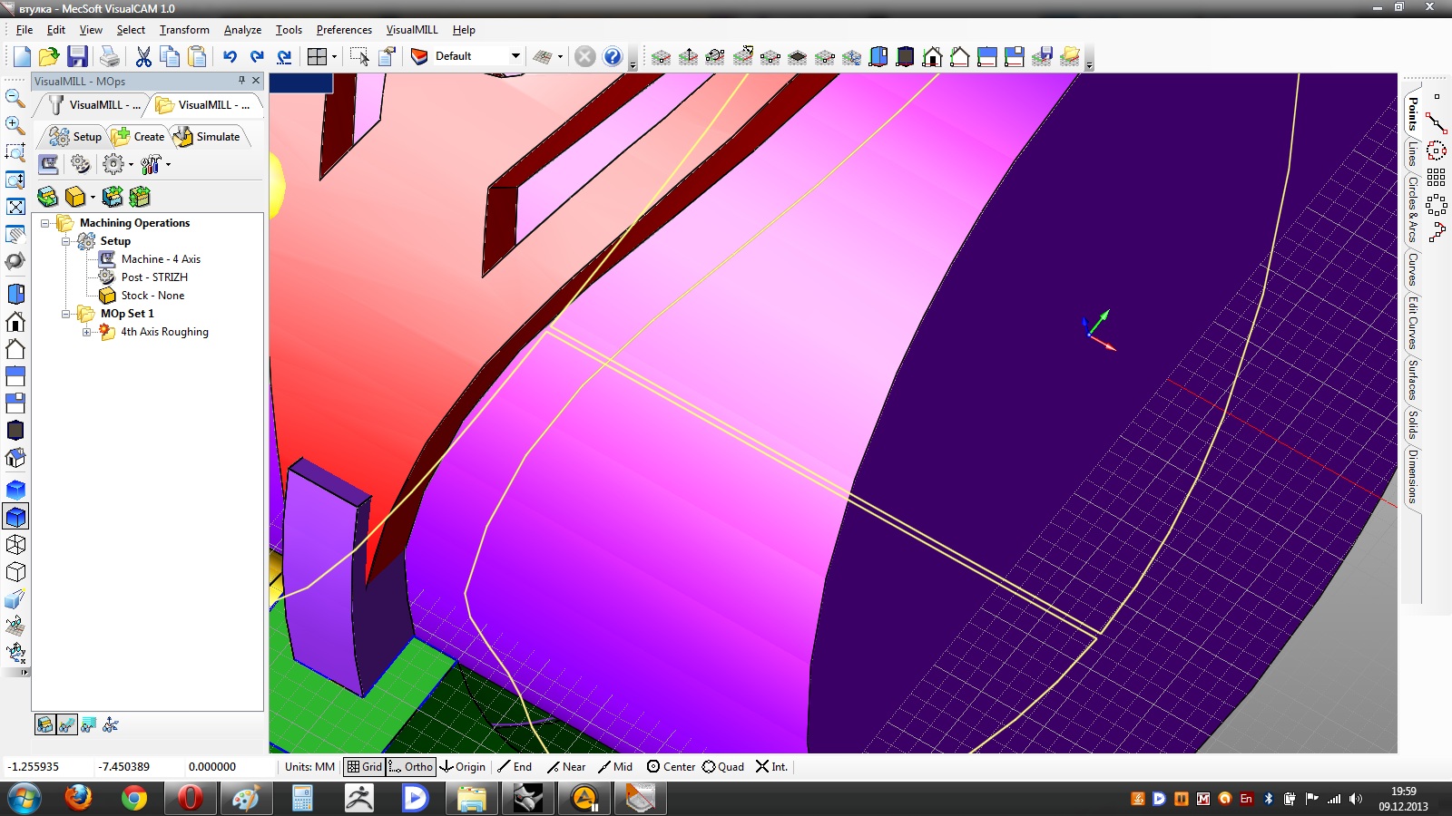Open the Analyze menu
Viewport: 1452px width, 816px height.
[x=242, y=30]
